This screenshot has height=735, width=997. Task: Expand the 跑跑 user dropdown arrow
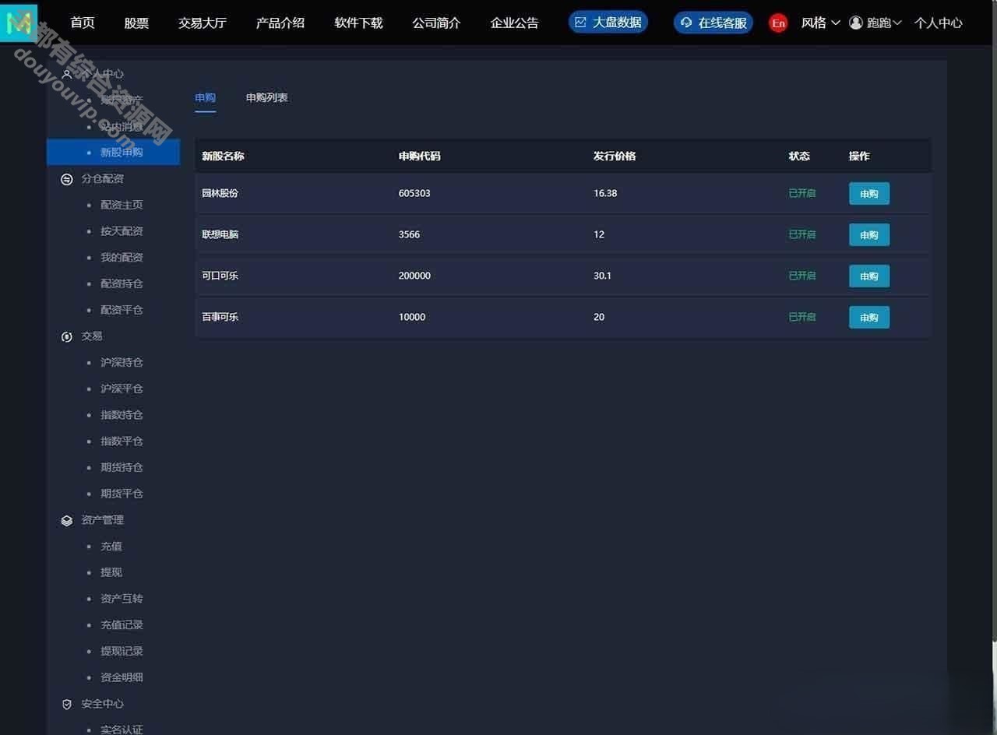point(897,23)
